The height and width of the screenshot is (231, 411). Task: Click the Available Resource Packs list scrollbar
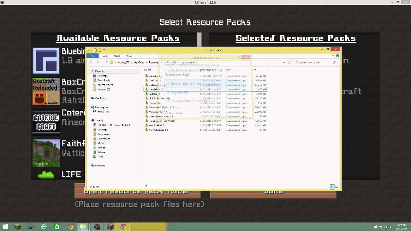click(x=199, y=40)
